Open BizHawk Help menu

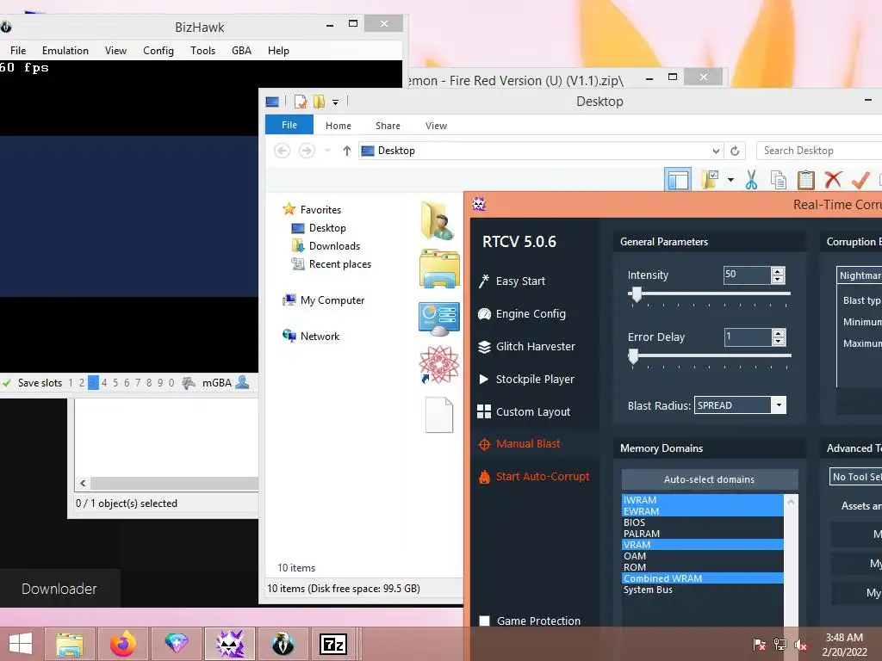pos(278,51)
